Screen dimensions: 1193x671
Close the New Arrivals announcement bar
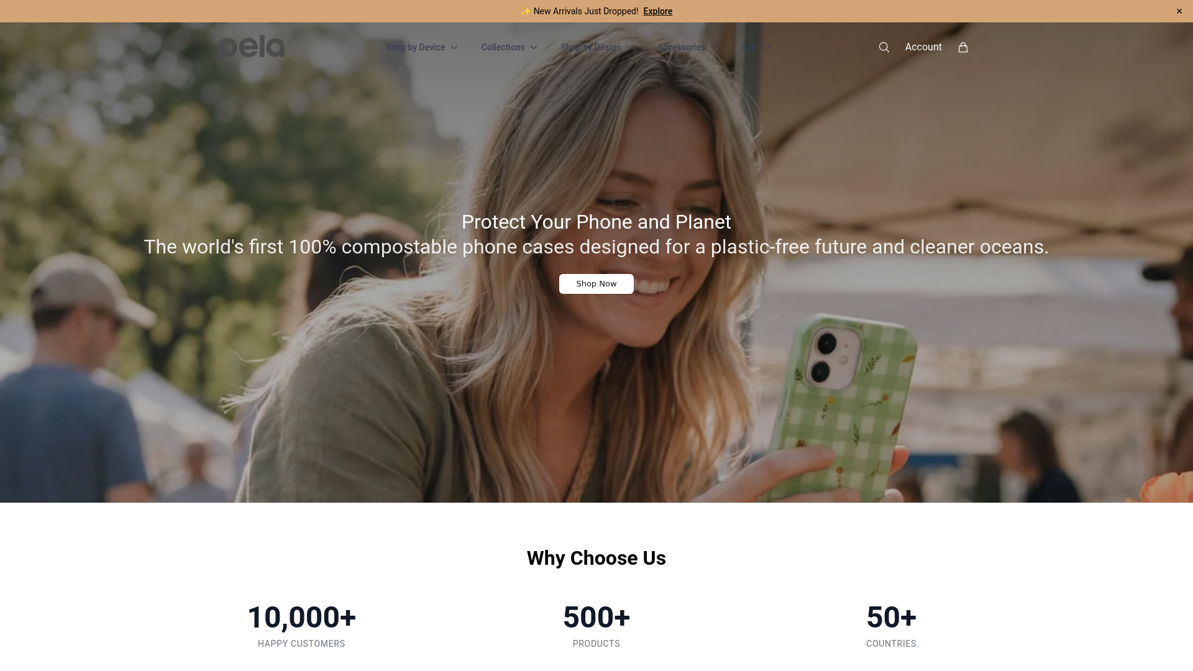(1179, 11)
